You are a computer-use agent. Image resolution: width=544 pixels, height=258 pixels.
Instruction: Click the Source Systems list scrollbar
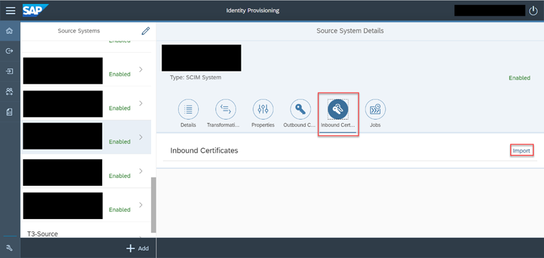tap(154, 205)
